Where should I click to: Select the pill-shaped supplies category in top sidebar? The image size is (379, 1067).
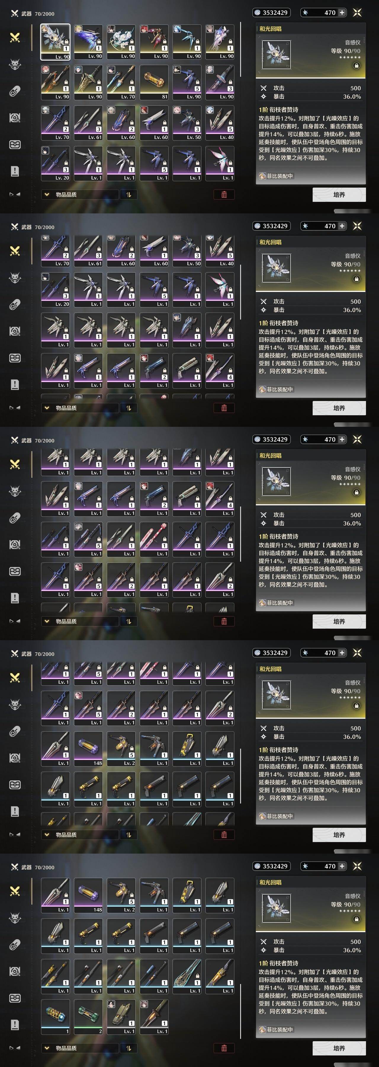click(x=15, y=91)
